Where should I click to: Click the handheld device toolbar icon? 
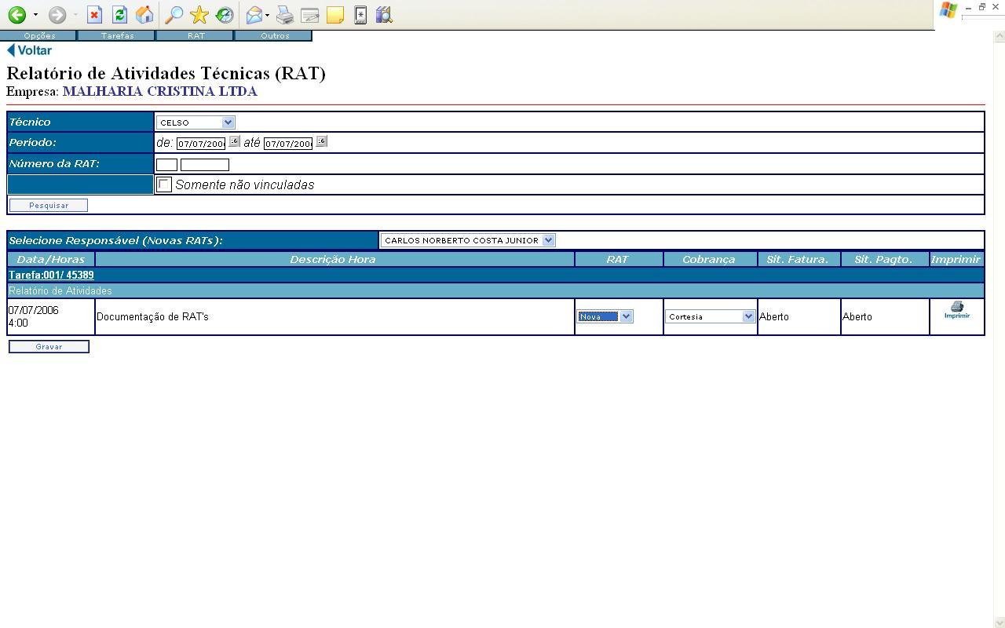[360, 15]
